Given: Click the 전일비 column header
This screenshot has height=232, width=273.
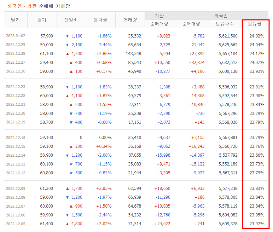Looking at the screenshot, I should (71, 20).
